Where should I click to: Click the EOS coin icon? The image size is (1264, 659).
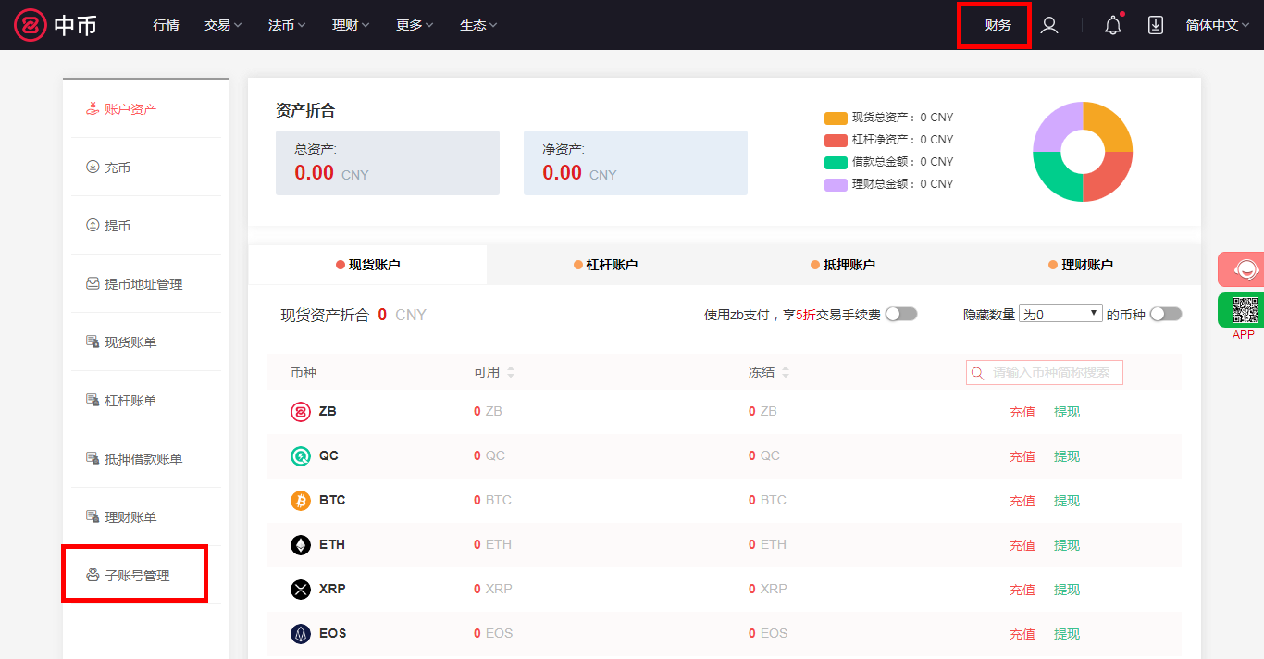pos(301,634)
